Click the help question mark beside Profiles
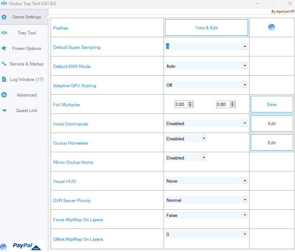 271,27
